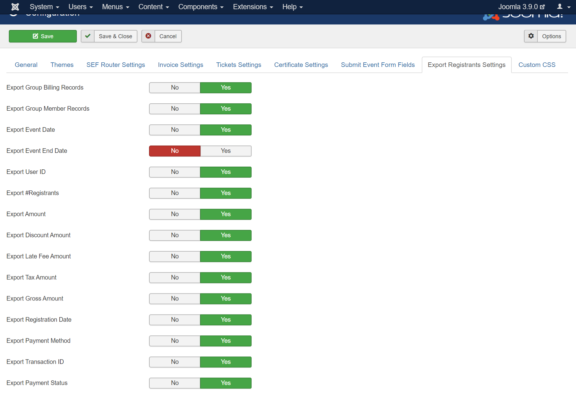Viewport: 576px width, 395px height.
Task: Set Export Event Date to No
Action: point(175,130)
